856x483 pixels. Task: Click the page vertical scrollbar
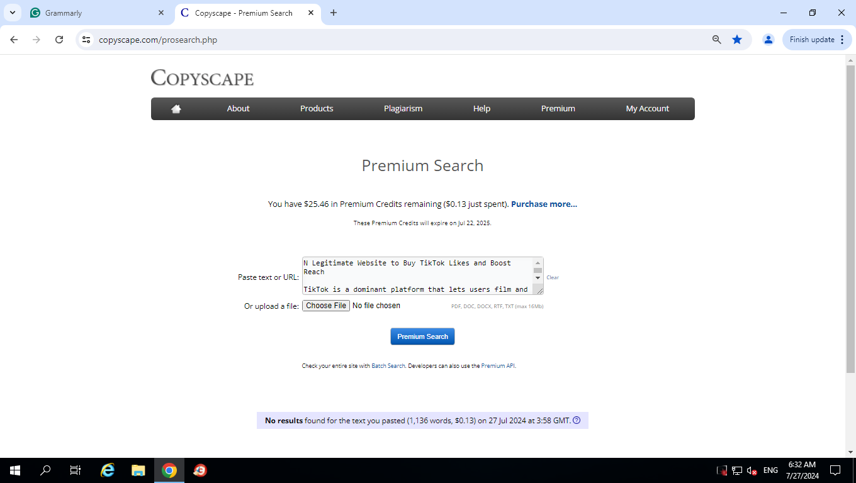(850, 219)
